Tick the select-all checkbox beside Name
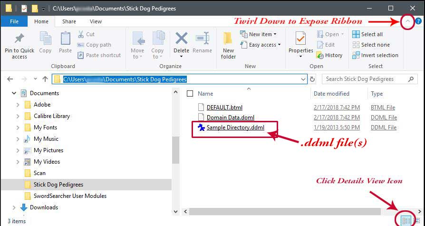The image size is (425, 226). point(190,94)
